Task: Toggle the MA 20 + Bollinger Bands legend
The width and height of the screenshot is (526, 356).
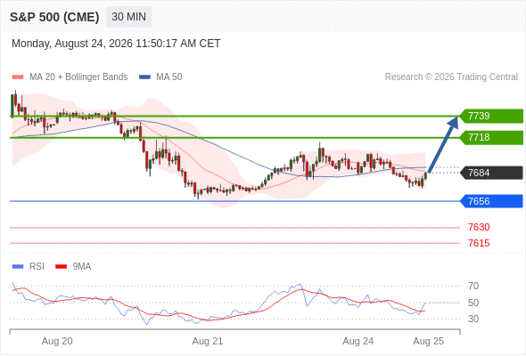Action: (x=70, y=77)
